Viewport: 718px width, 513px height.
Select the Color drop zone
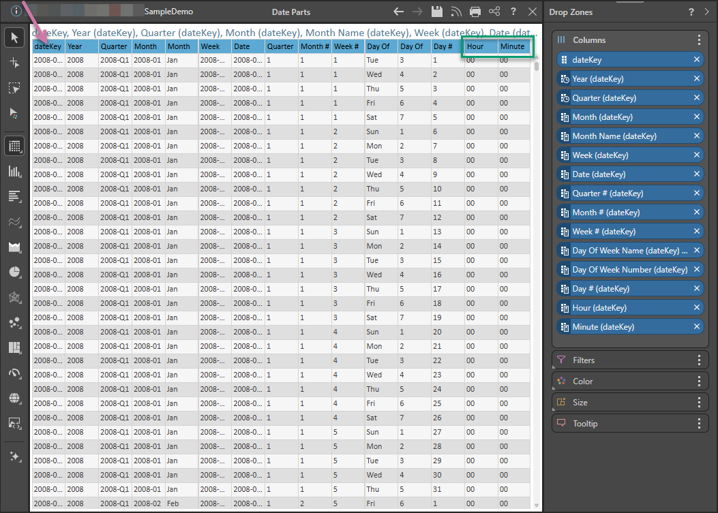click(582, 382)
